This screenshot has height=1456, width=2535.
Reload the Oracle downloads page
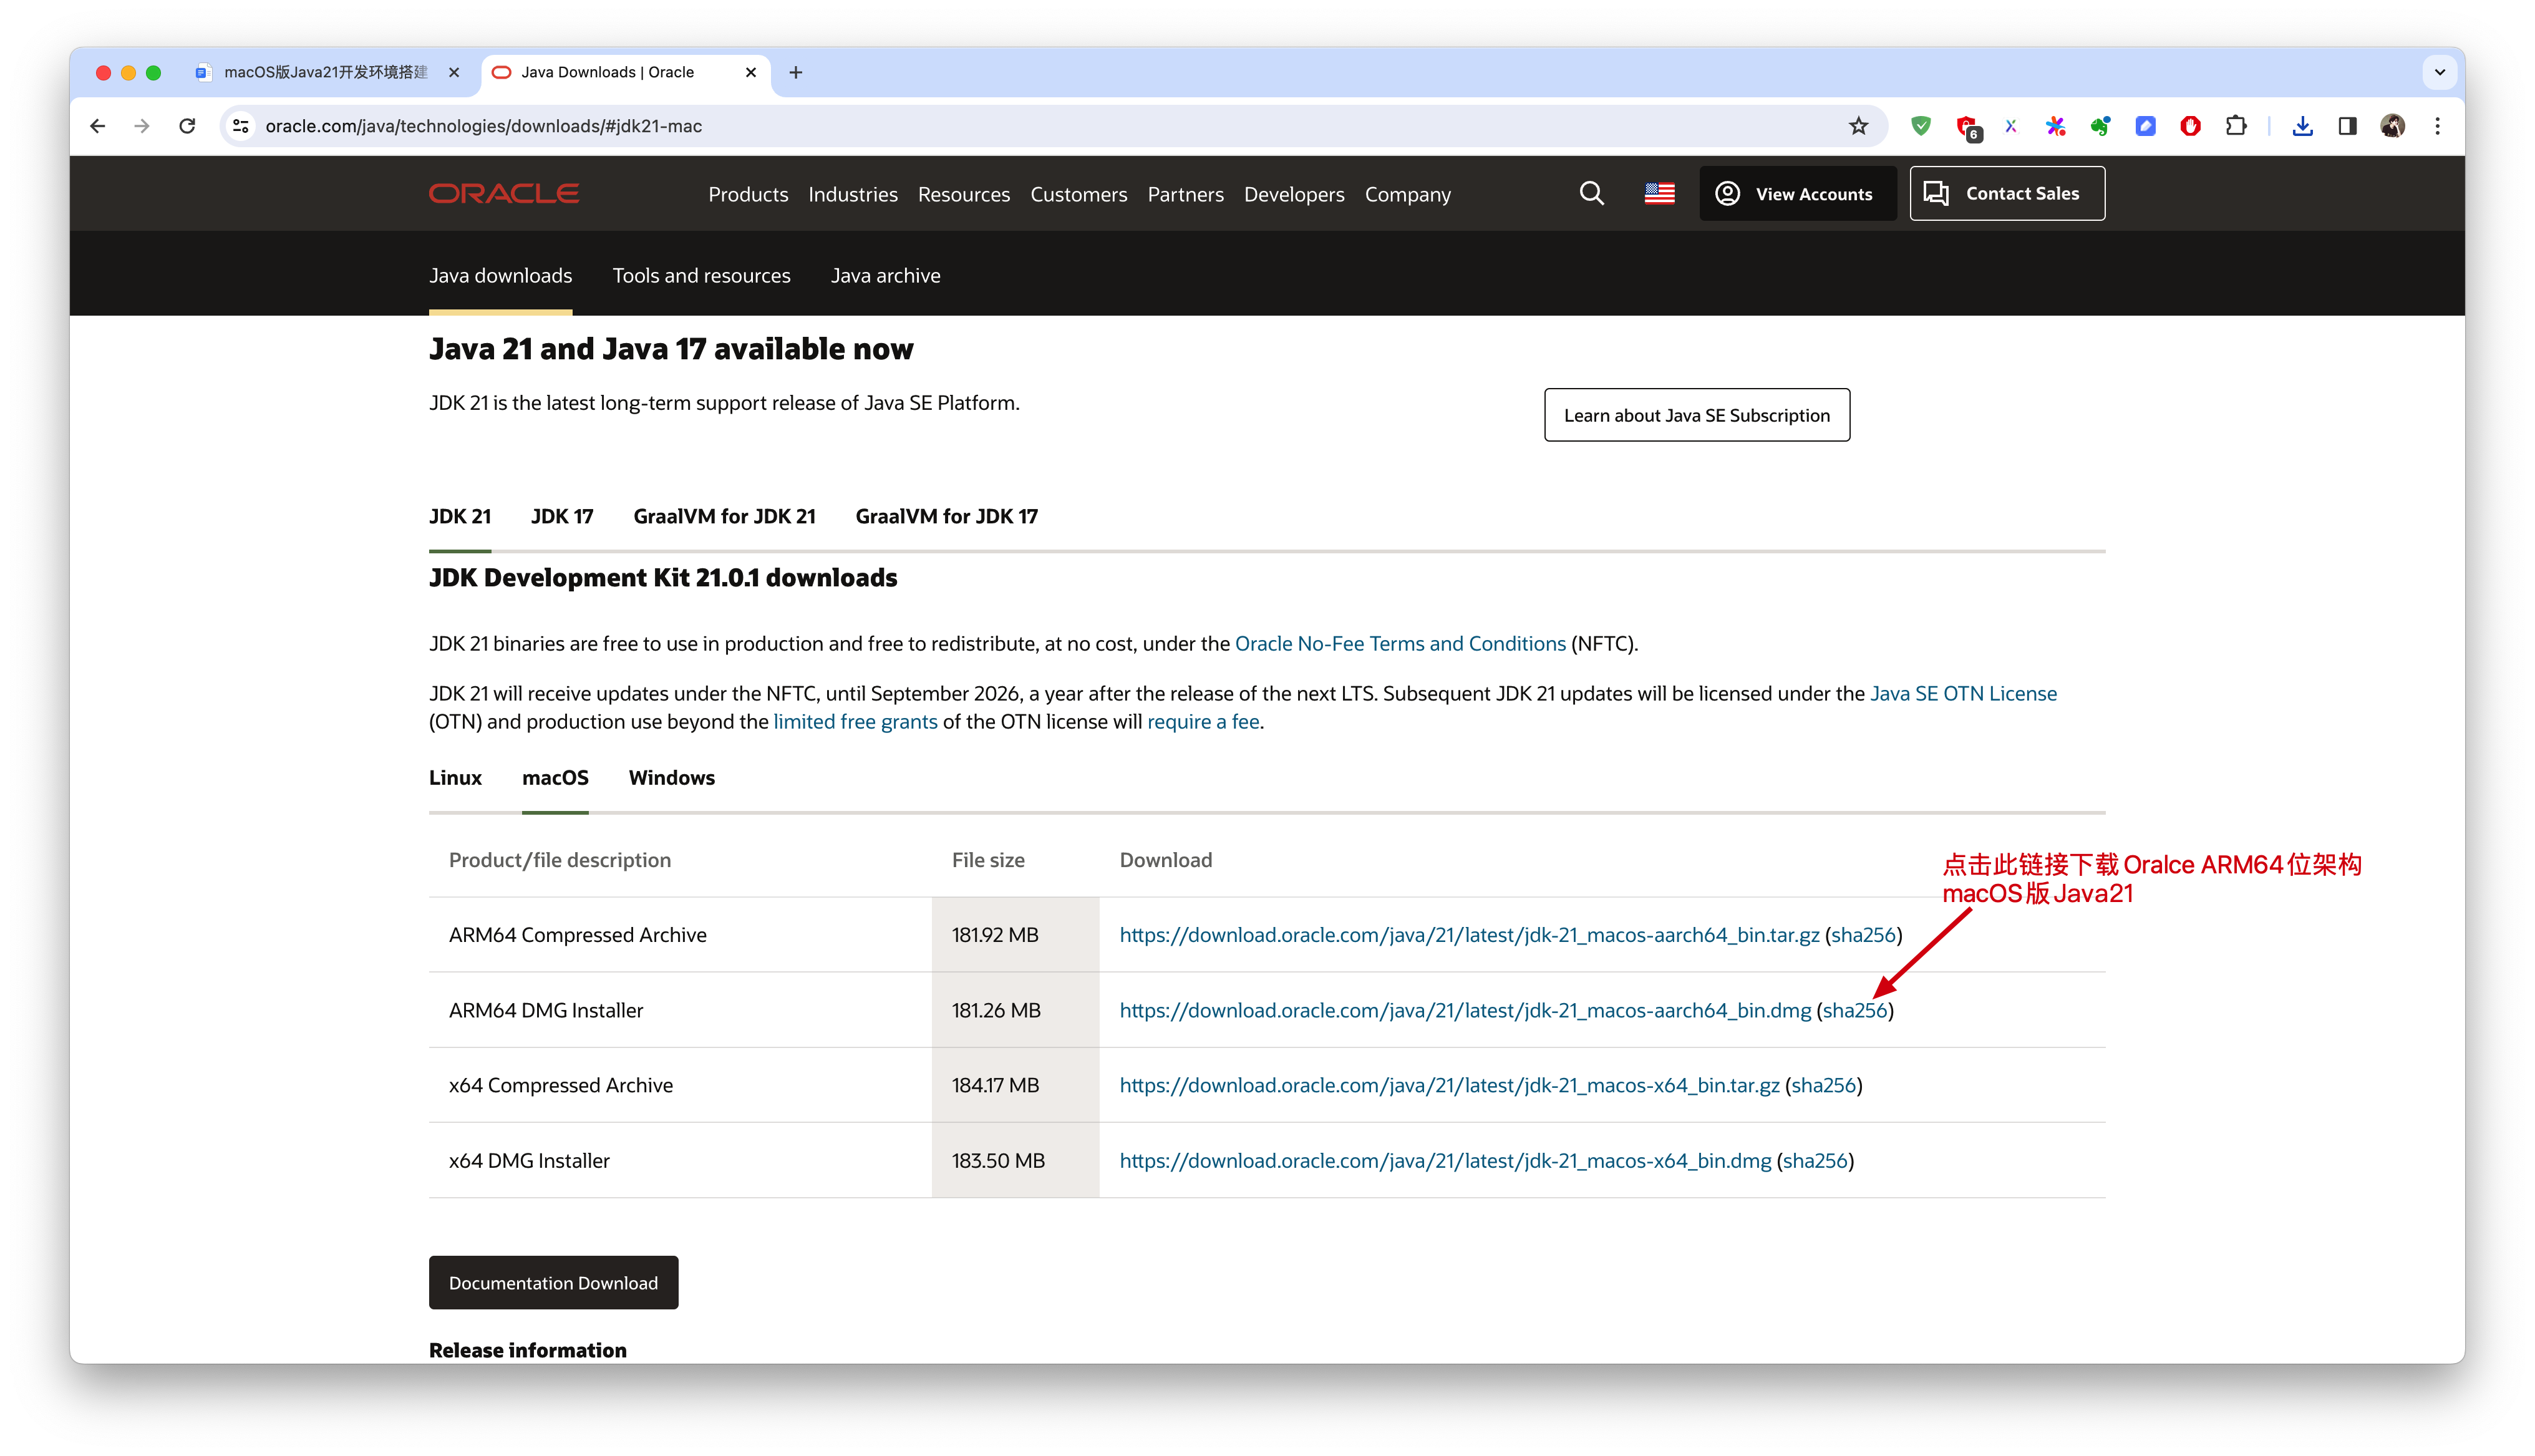click(x=187, y=126)
